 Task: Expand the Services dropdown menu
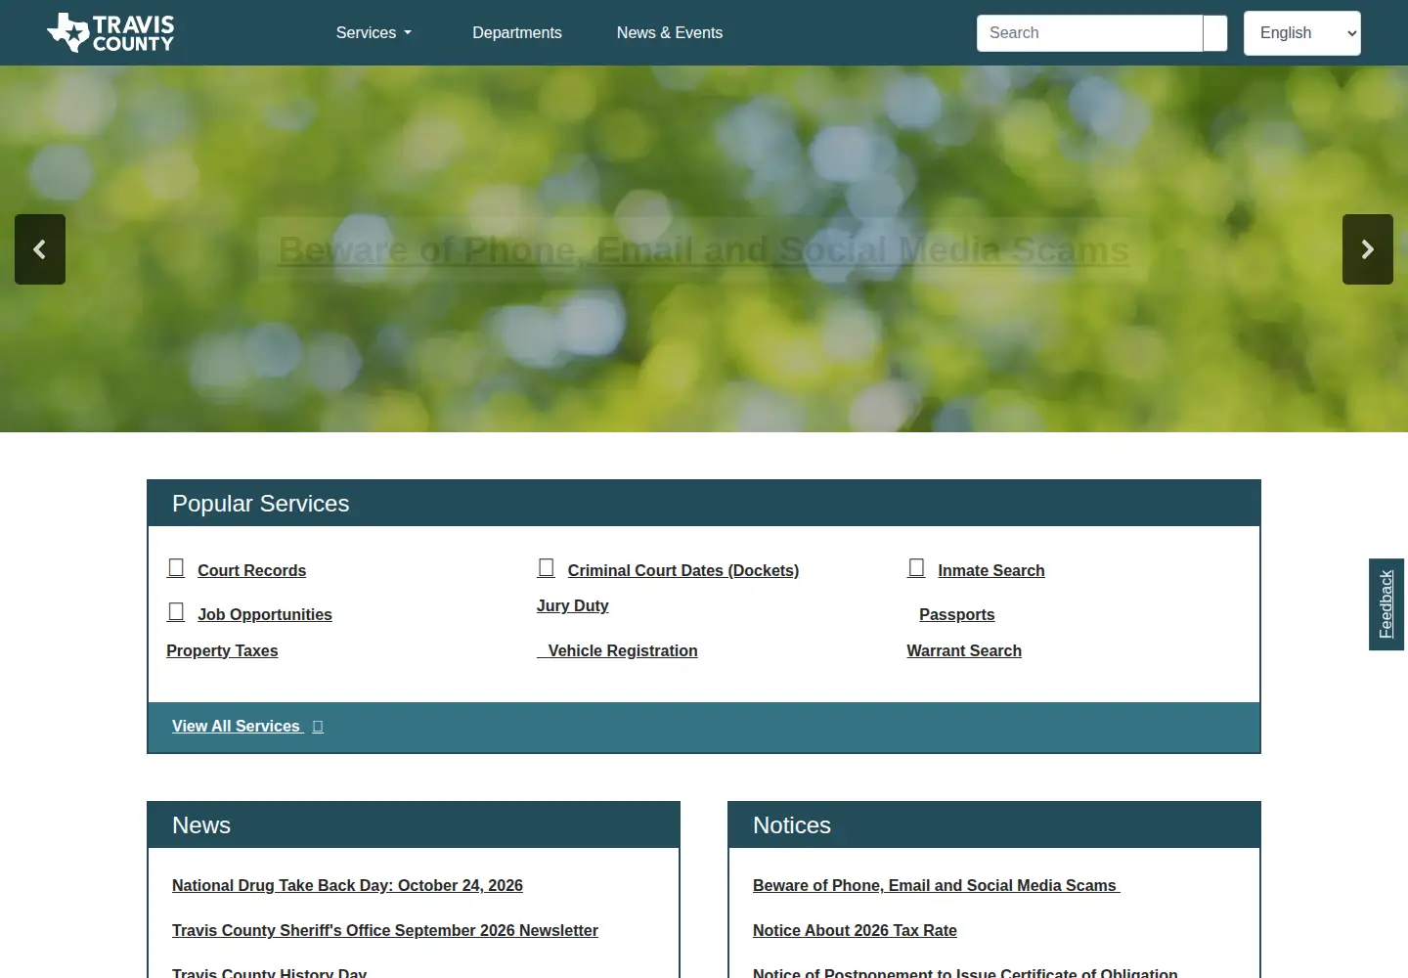point(374,32)
